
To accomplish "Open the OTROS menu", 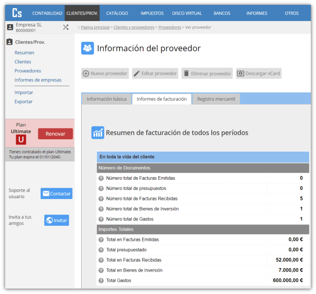I will [291, 13].
